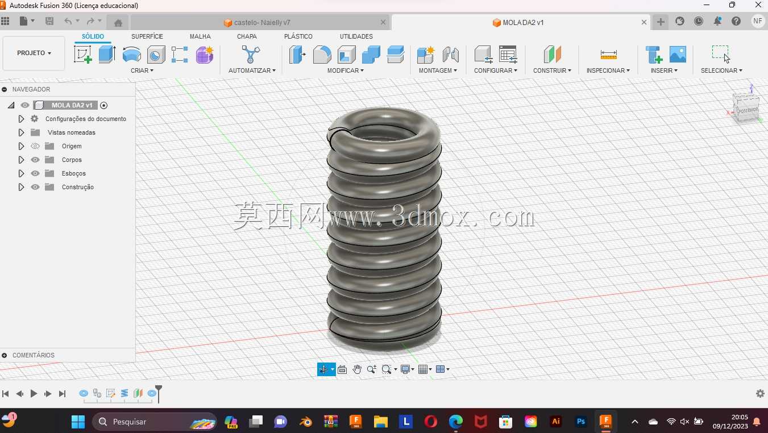Image resolution: width=768 pixels, height=433 pixels.
Task: Expand the Vistas nomeadas node
Action: point(21,132)
